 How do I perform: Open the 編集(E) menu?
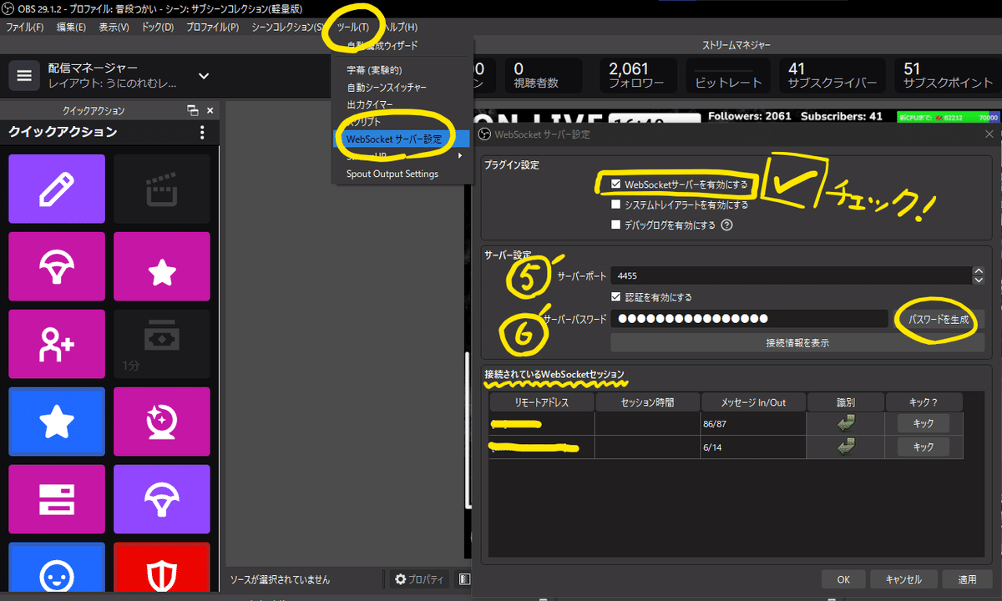pos(71,28)
